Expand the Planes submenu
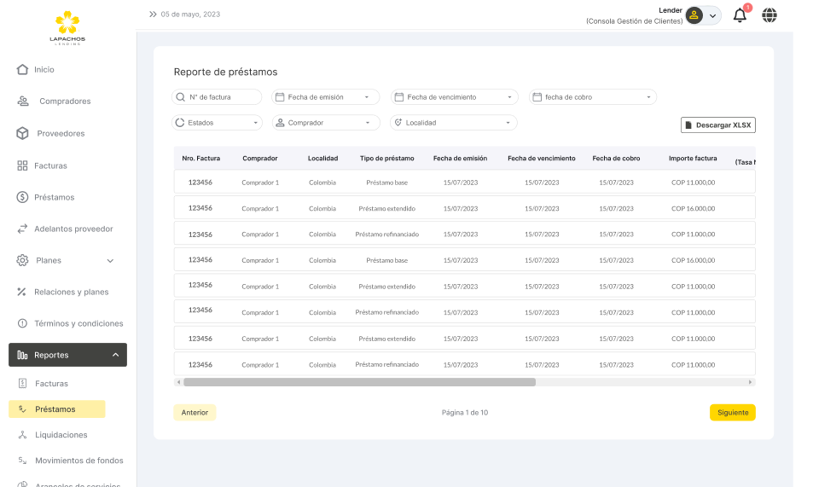Screen dimensions: 813x487 point(109,261)
